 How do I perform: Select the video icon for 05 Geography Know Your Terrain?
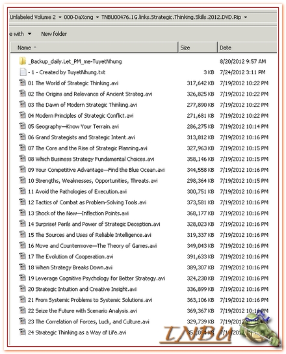coord(23,126)
